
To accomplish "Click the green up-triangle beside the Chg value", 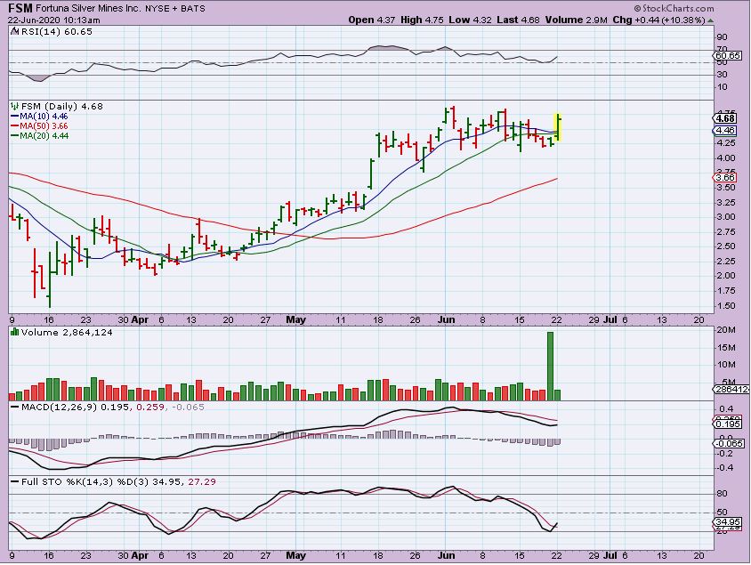I will point(711,20).
